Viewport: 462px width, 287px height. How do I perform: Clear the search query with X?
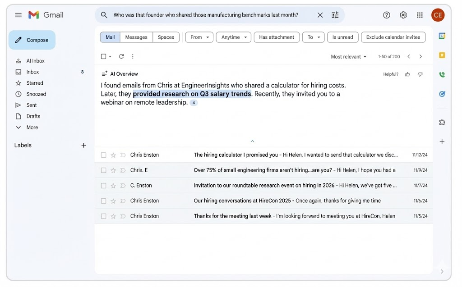(x=320, y=15)
